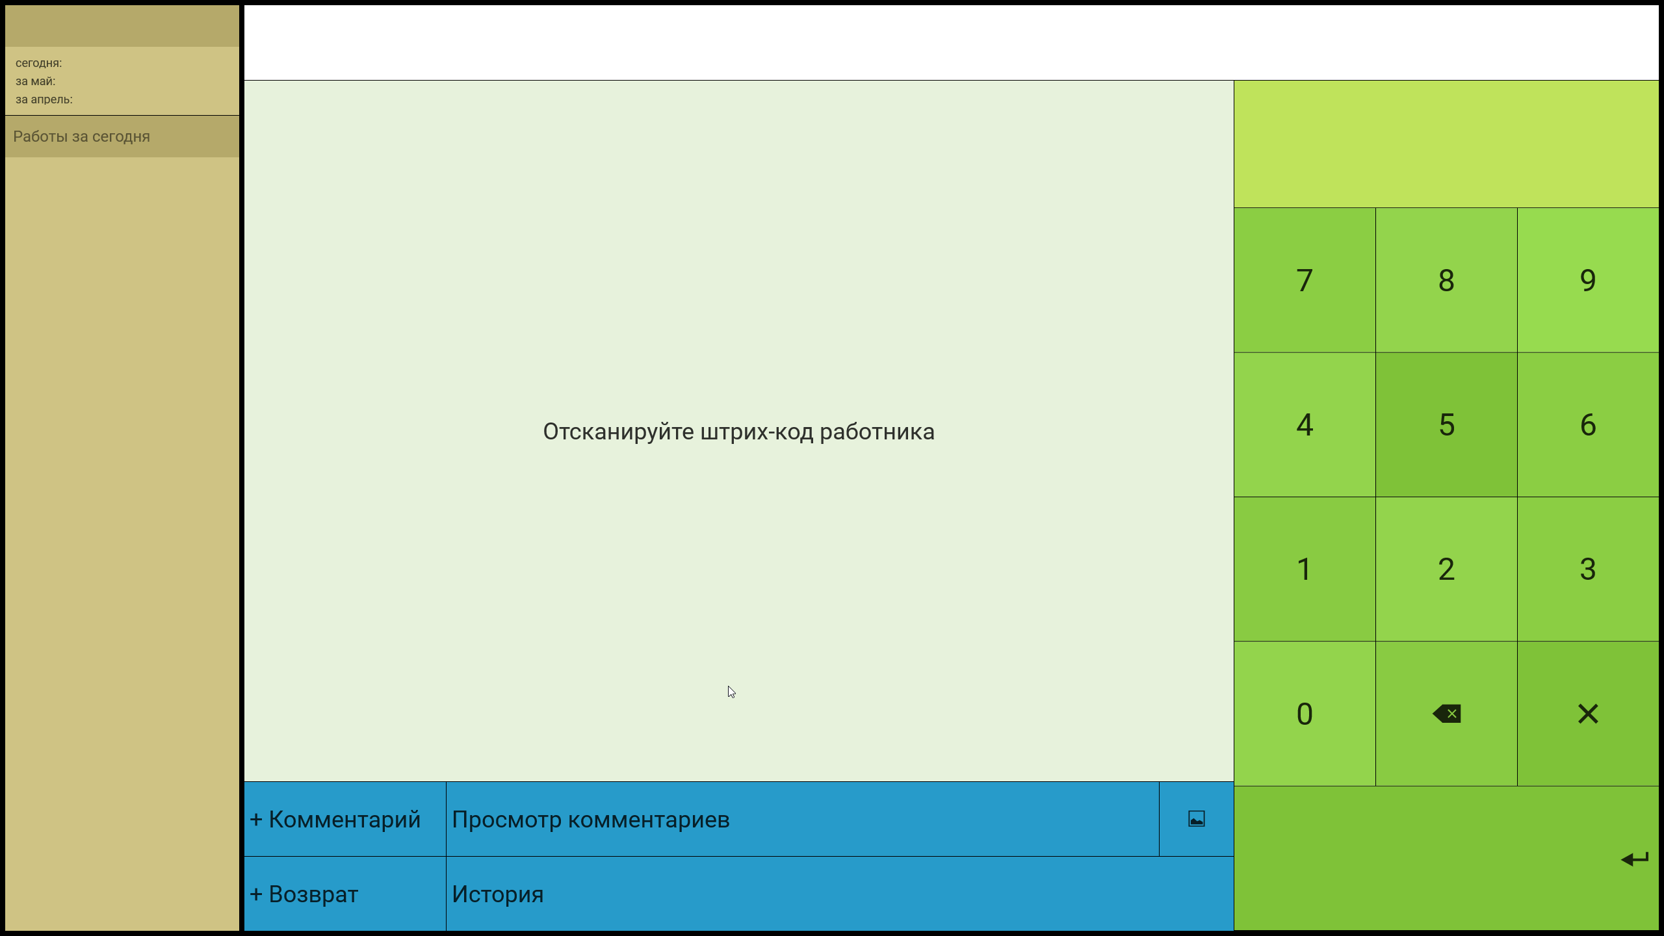The width and height of the screenshot is (1664, 936).
Task: Tap digit 5 on the keypad
Action: [1446, 425]
